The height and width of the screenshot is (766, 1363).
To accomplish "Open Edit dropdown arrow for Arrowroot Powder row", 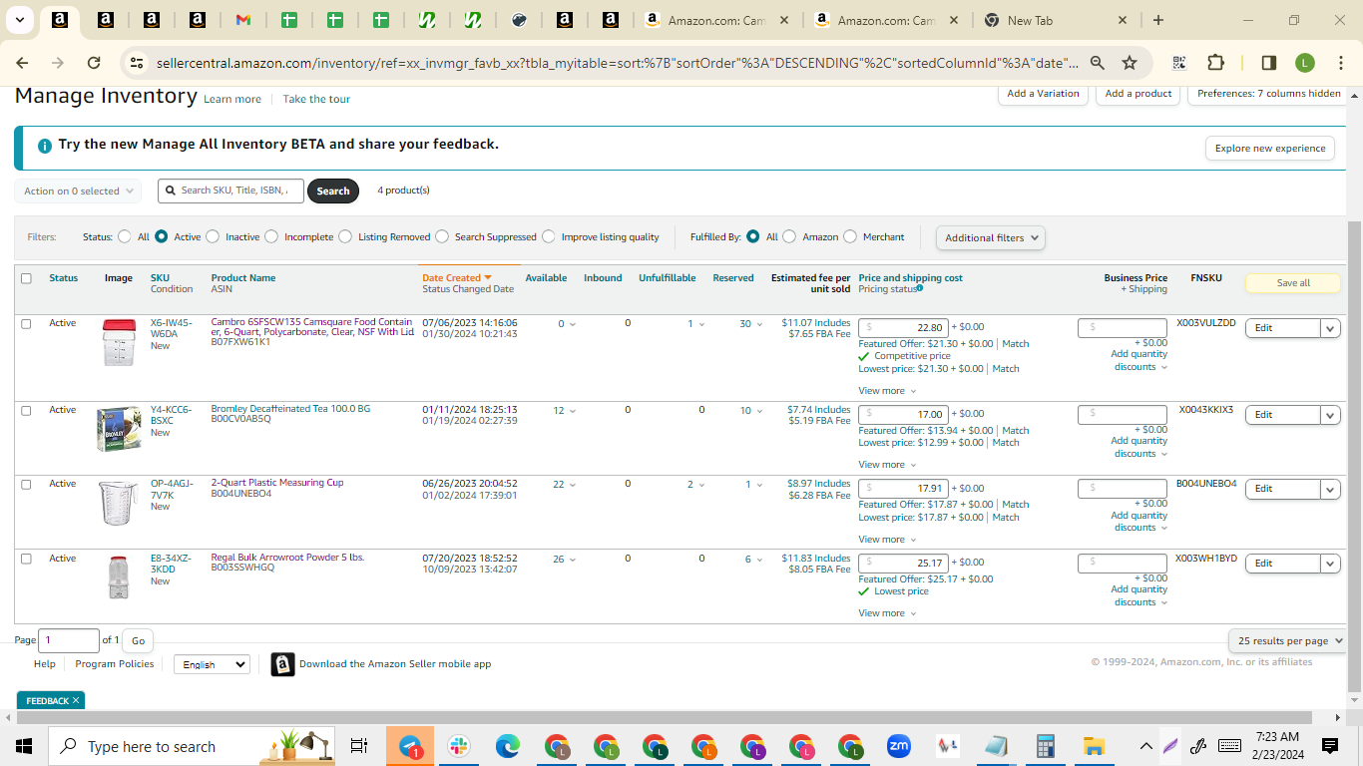I will pos(1330,564).
